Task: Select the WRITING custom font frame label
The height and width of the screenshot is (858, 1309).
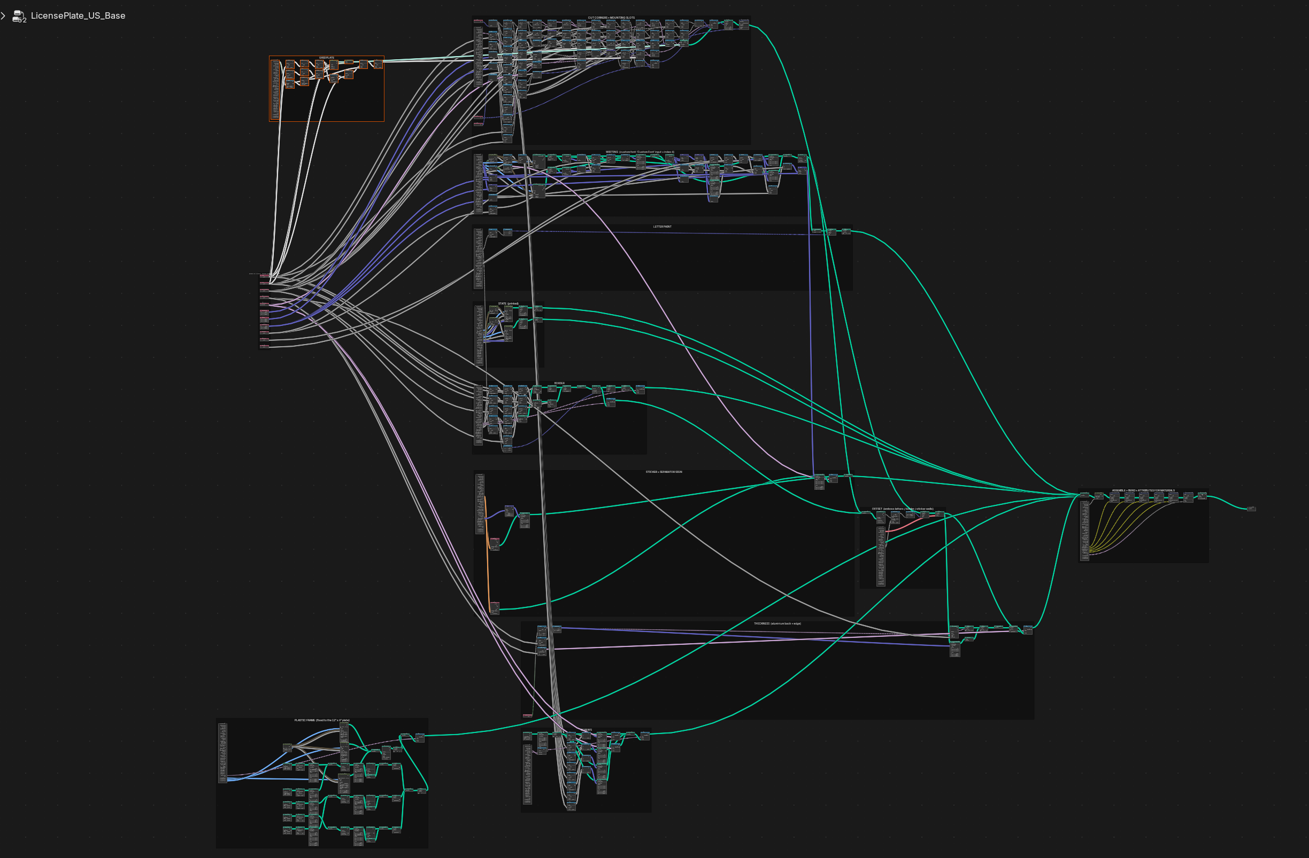Action: [x=640, y=152]
